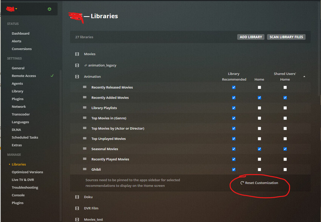This screenshot has width=321, height=222.
Task: Open Remote Access settings
Action: point(24,76)
